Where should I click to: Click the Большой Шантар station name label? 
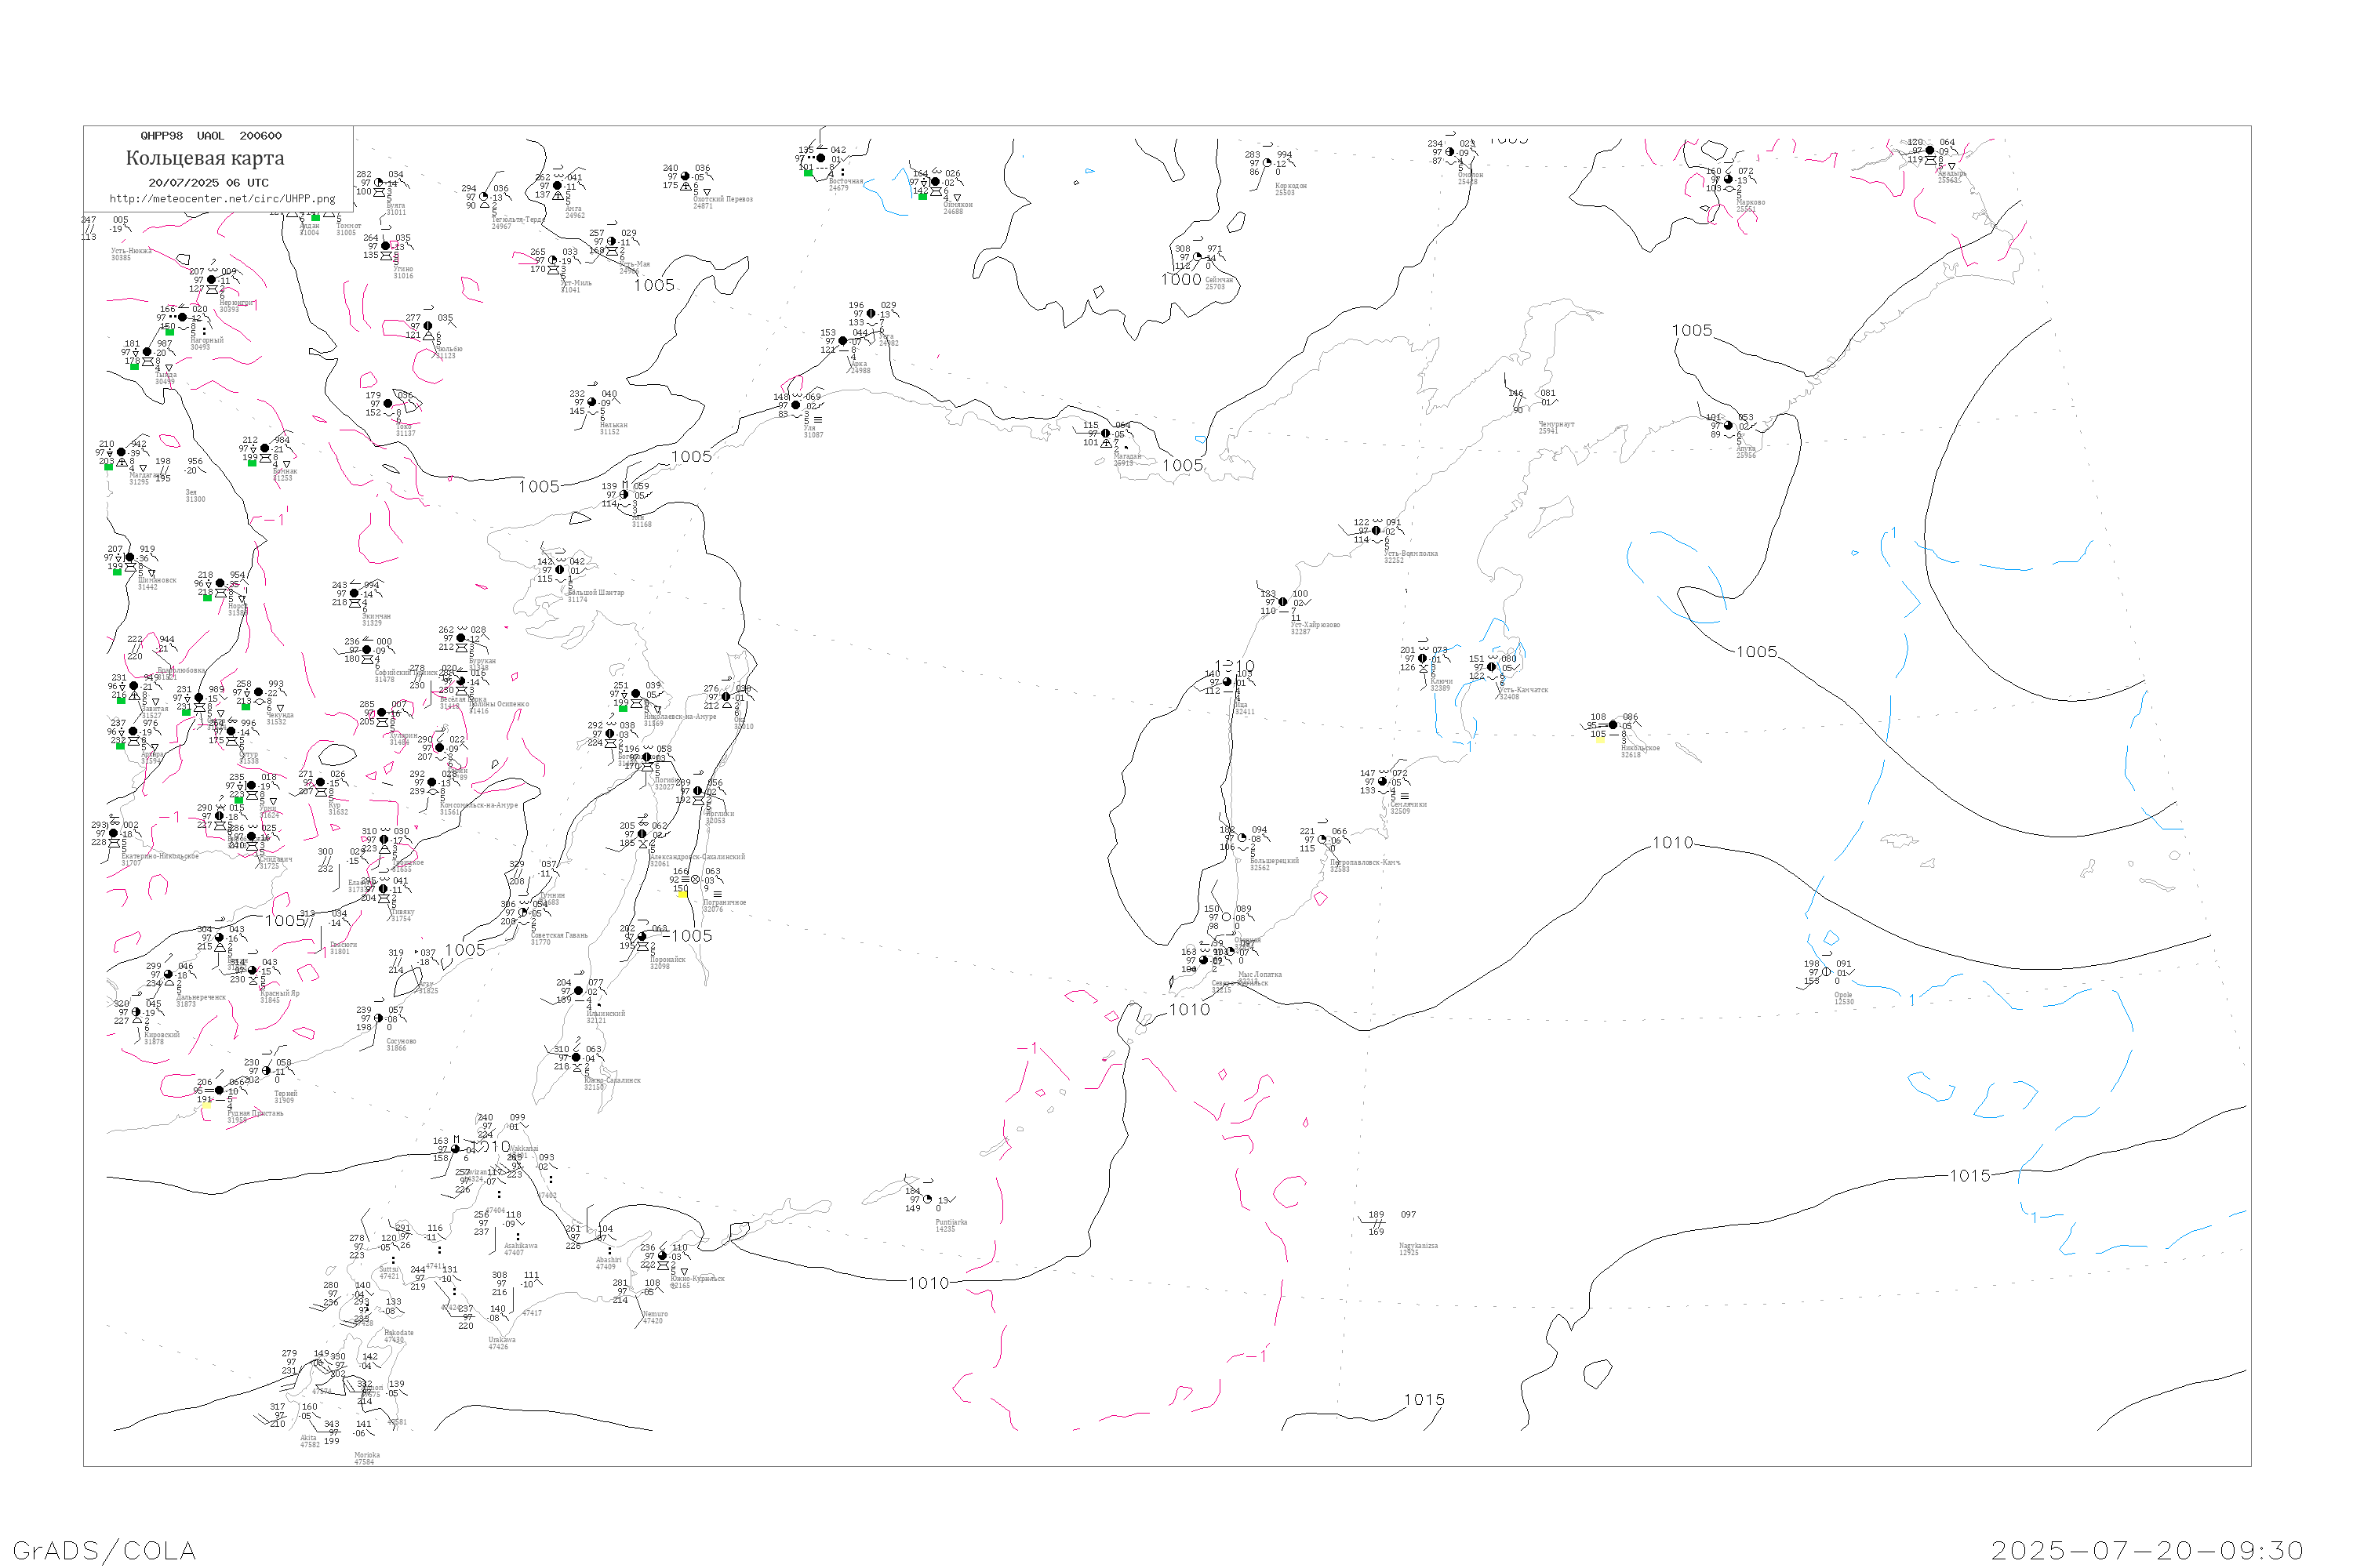595,593
